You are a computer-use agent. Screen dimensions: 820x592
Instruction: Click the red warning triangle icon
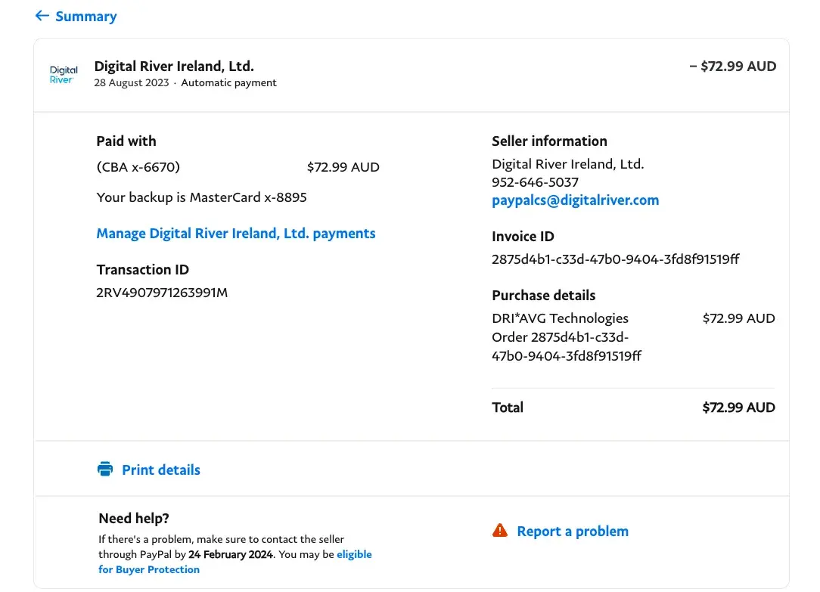pyautogui.click(x=500, y=531)
